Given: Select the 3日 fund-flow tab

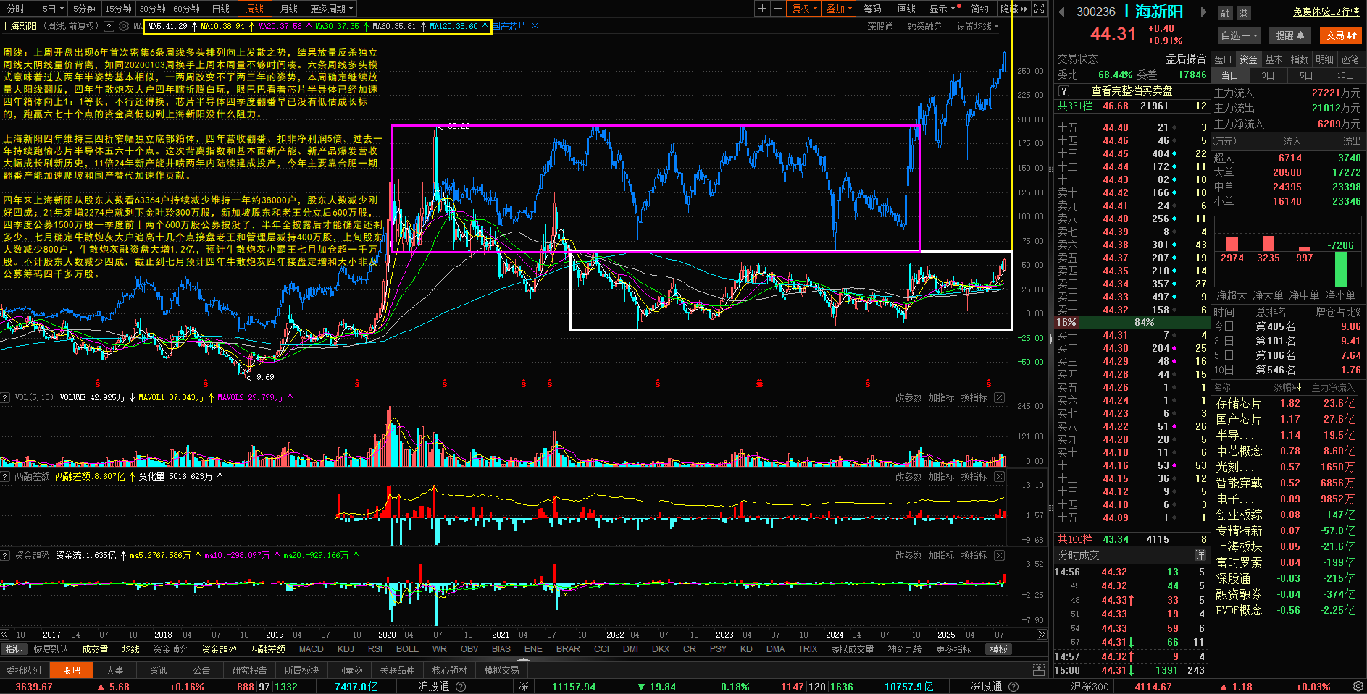Looking at the screenshot, I should [x=1268, y=75].
